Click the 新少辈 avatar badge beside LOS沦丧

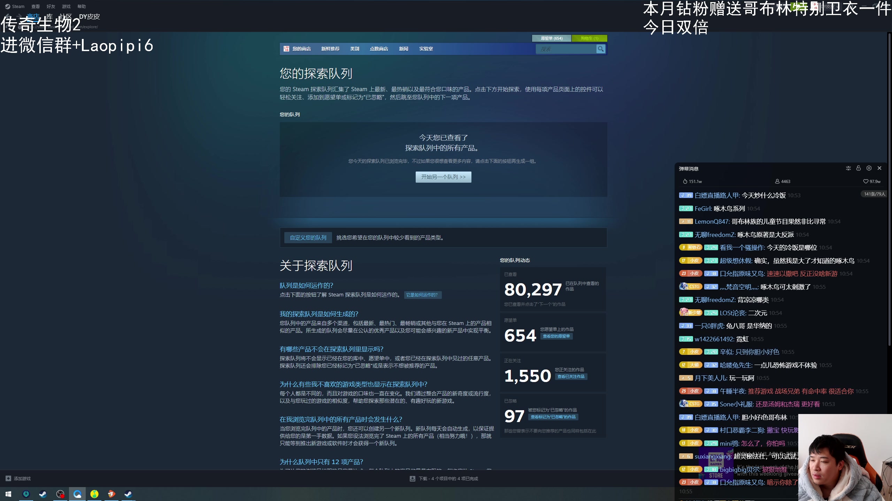(690, 312)
